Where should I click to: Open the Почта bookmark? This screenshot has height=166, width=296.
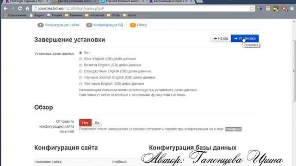55,15
